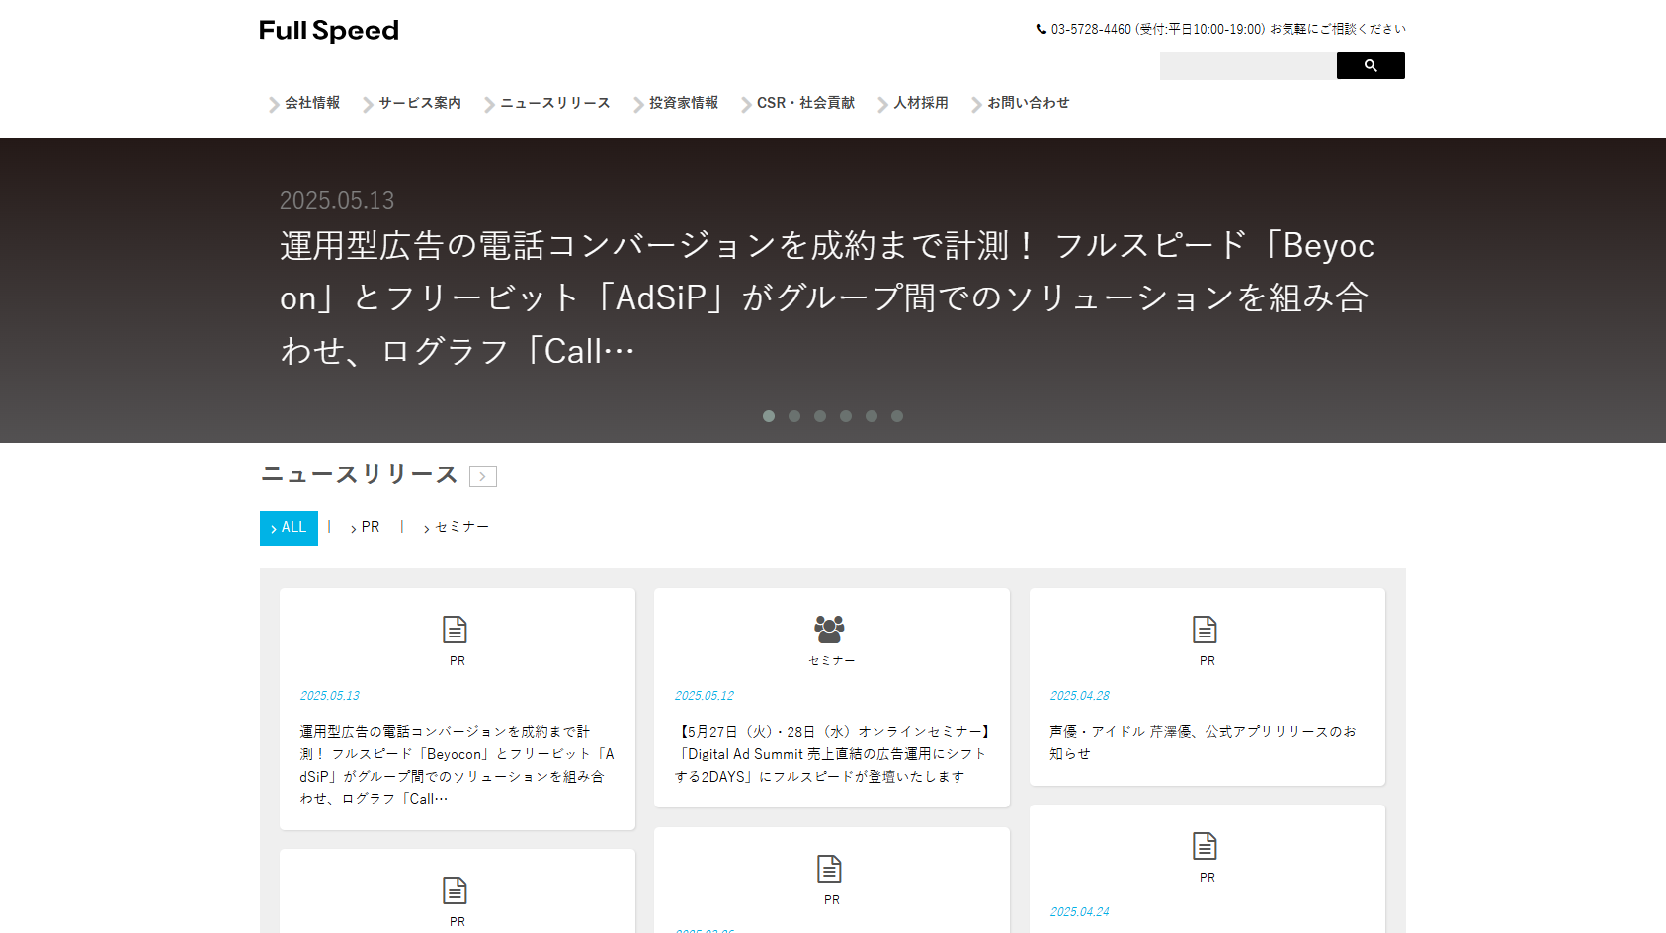1666x933 pixels.
Task: Click the ニュースリリース section heading
Action: (x=359, y=474)
